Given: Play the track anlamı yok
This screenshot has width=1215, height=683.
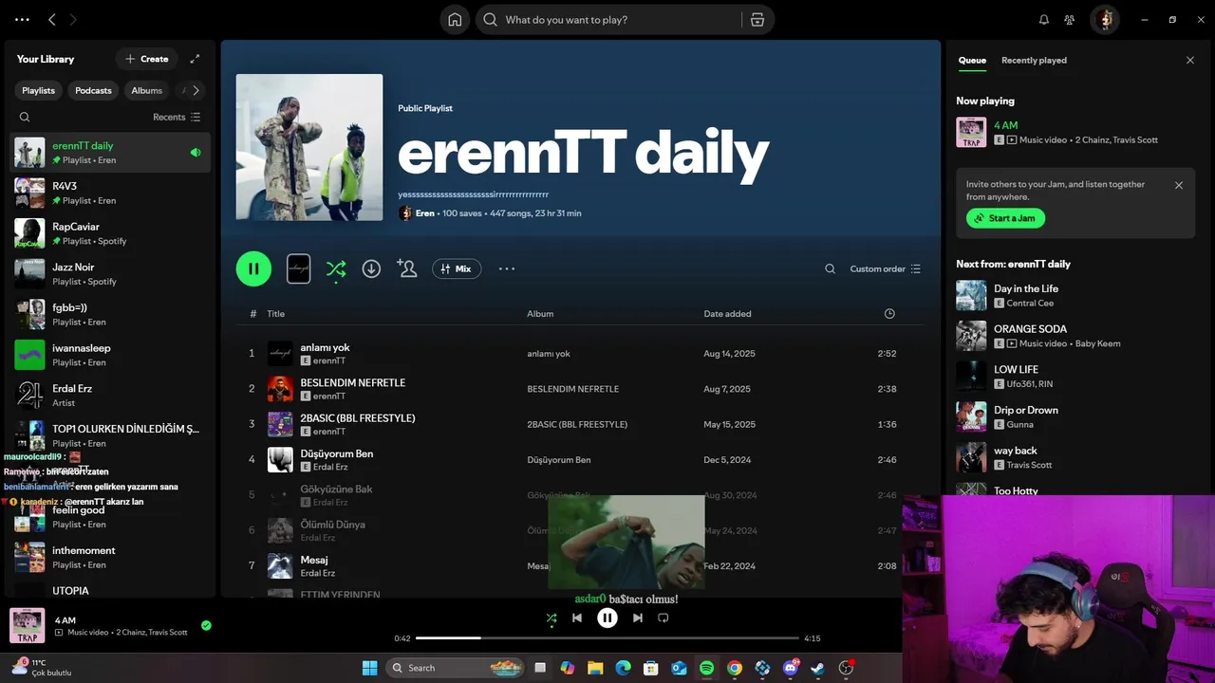Looking at the screenshot, I should pos(579,354).
